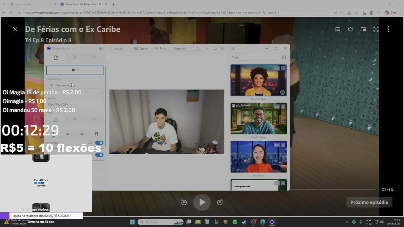Select the Prime Video browser tab
This screenshot has width=404, height=227.
(x=83, y=4)
